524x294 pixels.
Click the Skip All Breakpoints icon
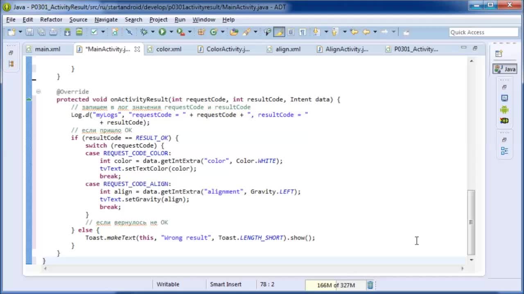tap(129, 32)
